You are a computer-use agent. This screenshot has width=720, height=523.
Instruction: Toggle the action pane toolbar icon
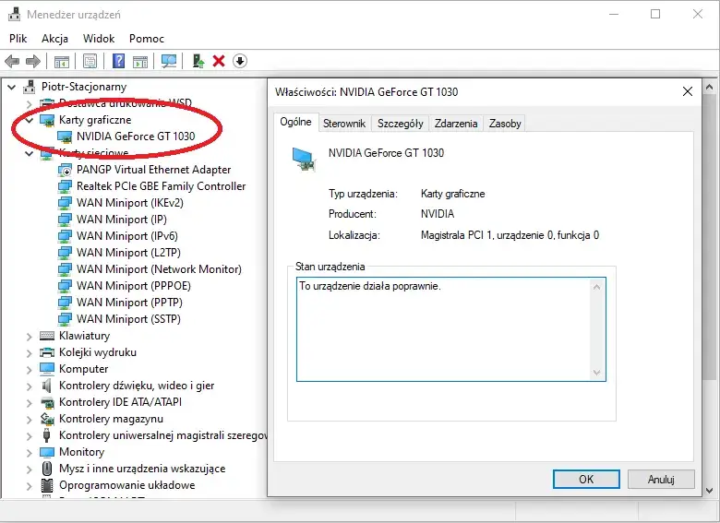[x=140, y=61]
